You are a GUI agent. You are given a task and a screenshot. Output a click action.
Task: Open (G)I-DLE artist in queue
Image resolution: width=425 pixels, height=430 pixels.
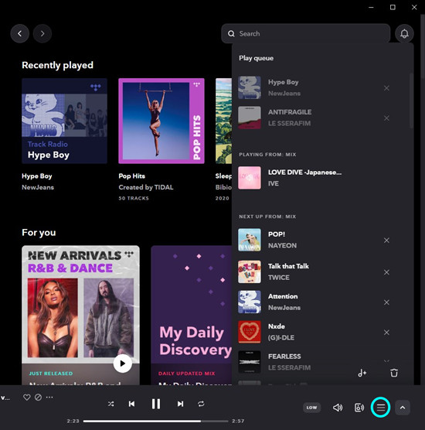click(x=281, y=338)
